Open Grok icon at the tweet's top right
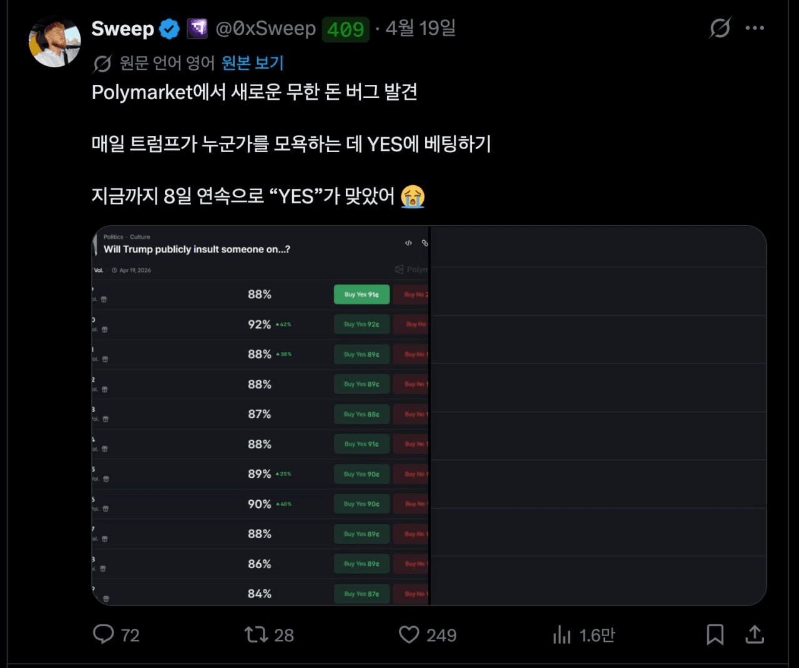Viewport: 799px width, 668px height. [x=720, y=28]
